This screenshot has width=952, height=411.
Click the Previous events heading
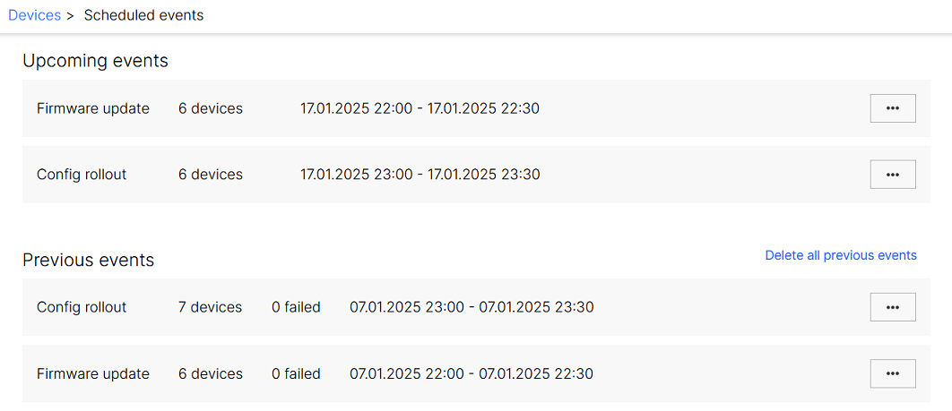coord(88,260)
